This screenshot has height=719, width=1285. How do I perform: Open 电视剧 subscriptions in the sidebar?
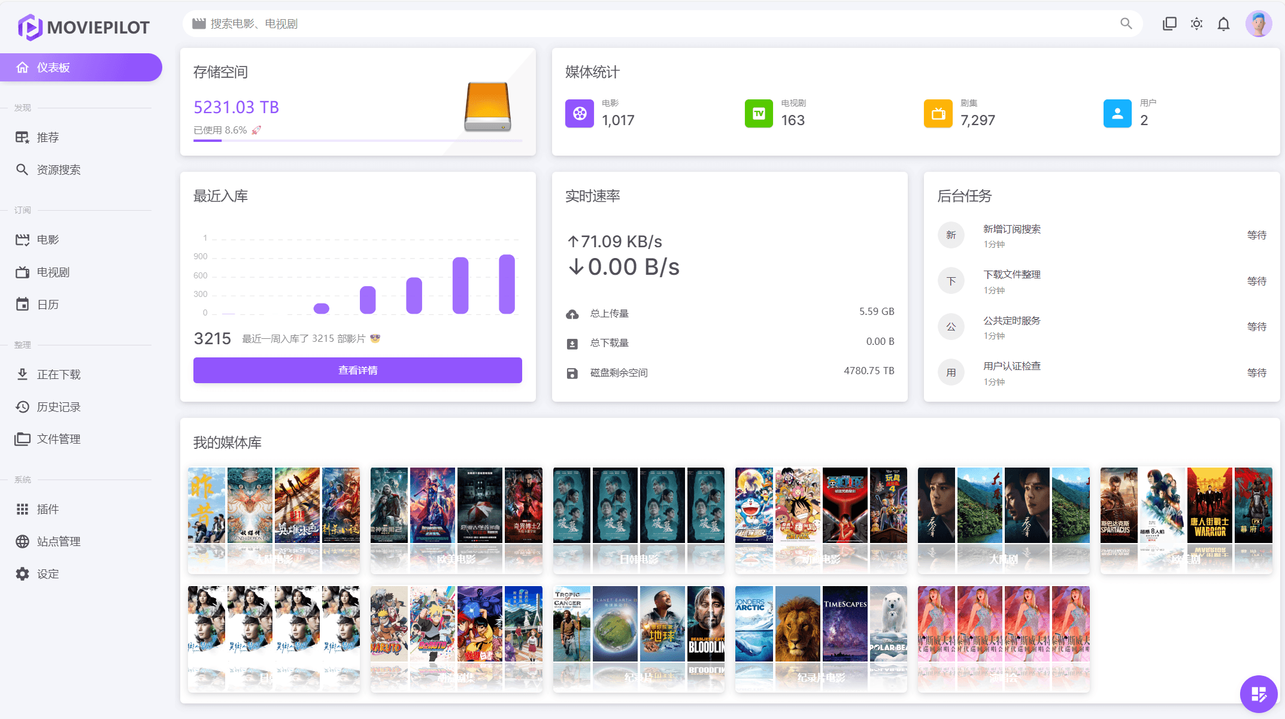click(x=81, y=272)
